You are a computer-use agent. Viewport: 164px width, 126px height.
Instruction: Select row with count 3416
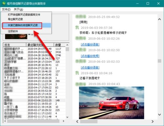coord(34,52)
